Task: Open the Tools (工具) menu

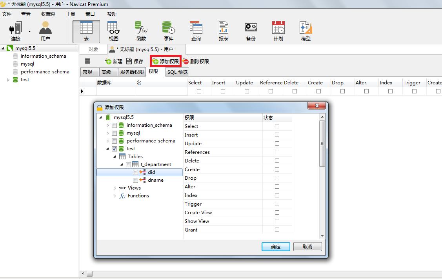Action: click(71, 14)
